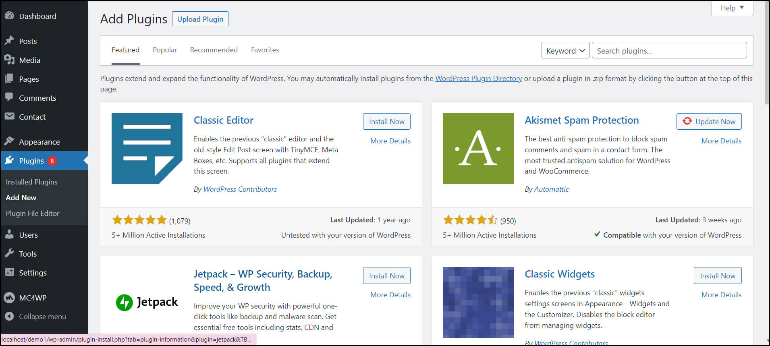Click 'Last Updated: 1 year ago' text
Viewport: 770px width, 346px height.
370,220
